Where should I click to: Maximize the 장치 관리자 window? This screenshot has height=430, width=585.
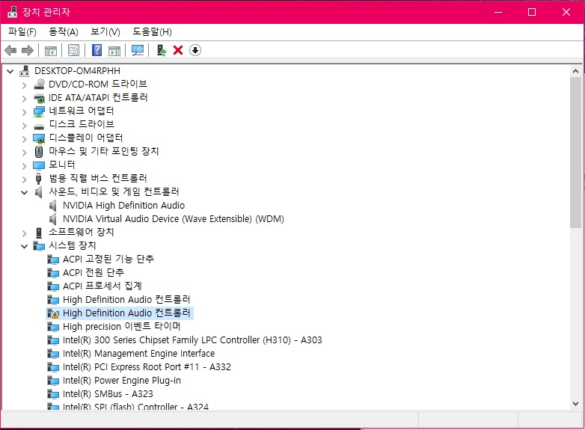[x=532, y=12]
